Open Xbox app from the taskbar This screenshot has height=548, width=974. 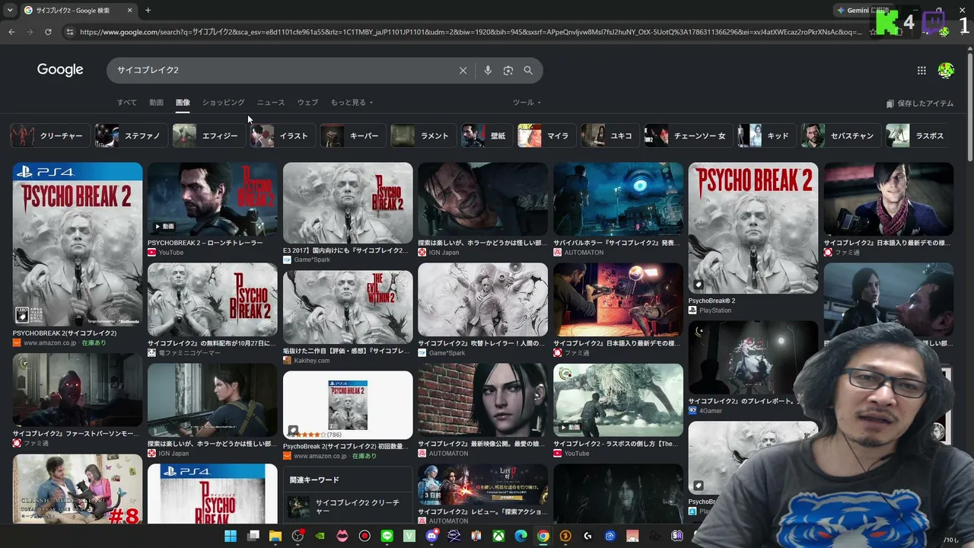tap(498, 536)
